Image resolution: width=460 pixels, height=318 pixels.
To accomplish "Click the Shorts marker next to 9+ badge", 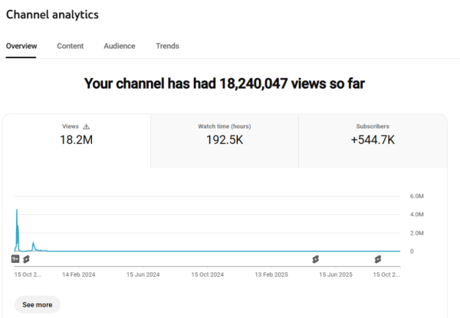I will [x=26, y=259].
